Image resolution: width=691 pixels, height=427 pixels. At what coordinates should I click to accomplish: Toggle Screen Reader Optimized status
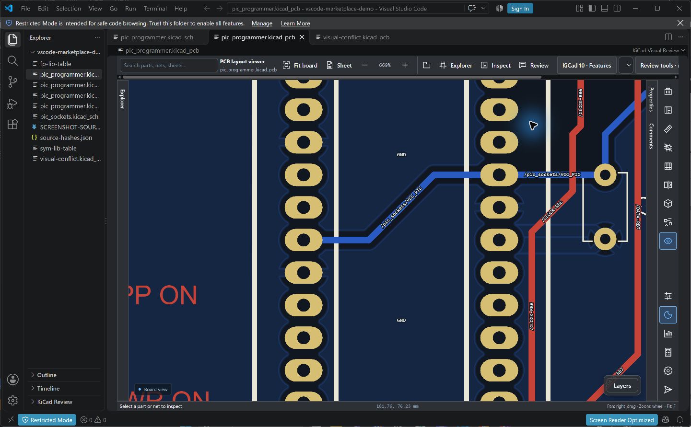[621, 420]
